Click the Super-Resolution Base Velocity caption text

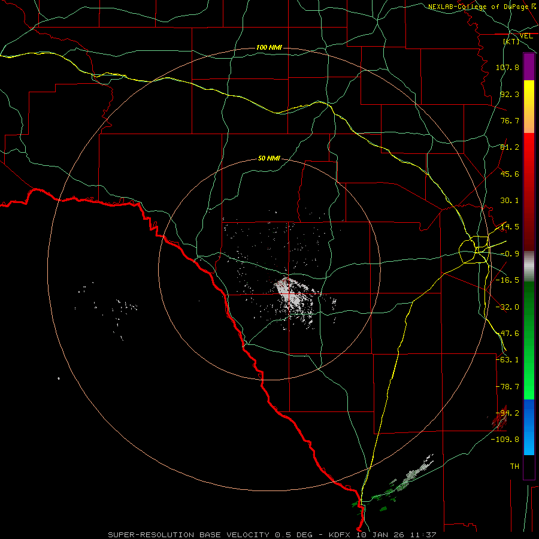[272, 535]
